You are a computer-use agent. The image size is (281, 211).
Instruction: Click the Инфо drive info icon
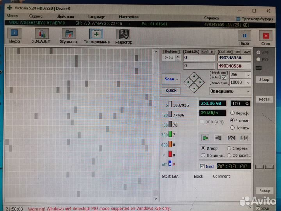click(x=14, y=35)
